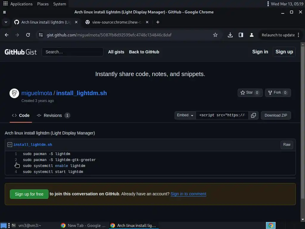Click Sign in to comment link
The height and width of the screenshot is (229, 305).
[189, 194]
